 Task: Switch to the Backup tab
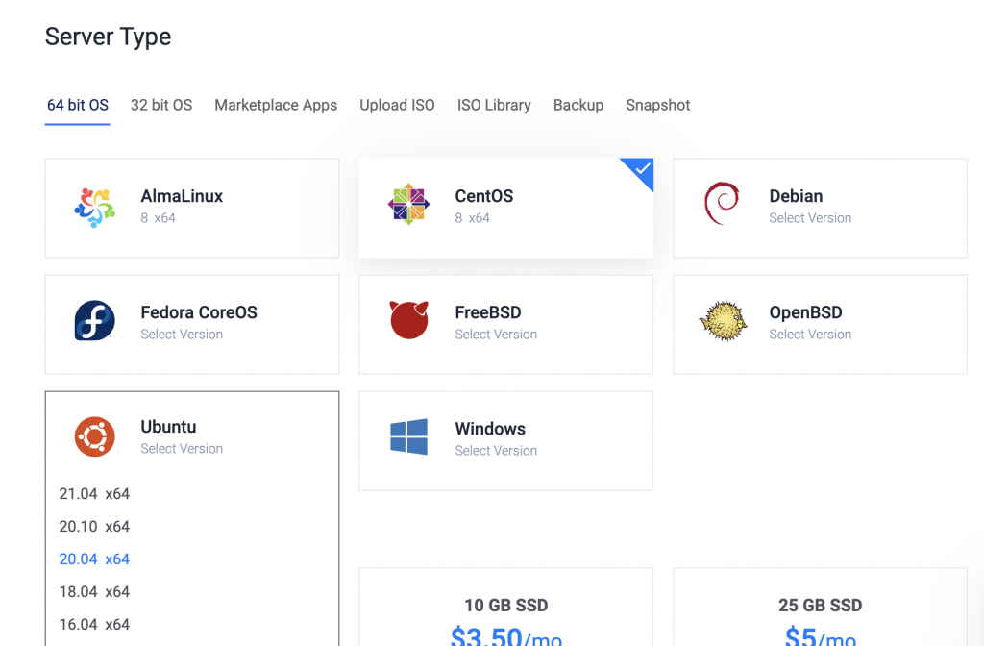click(578, 105)
